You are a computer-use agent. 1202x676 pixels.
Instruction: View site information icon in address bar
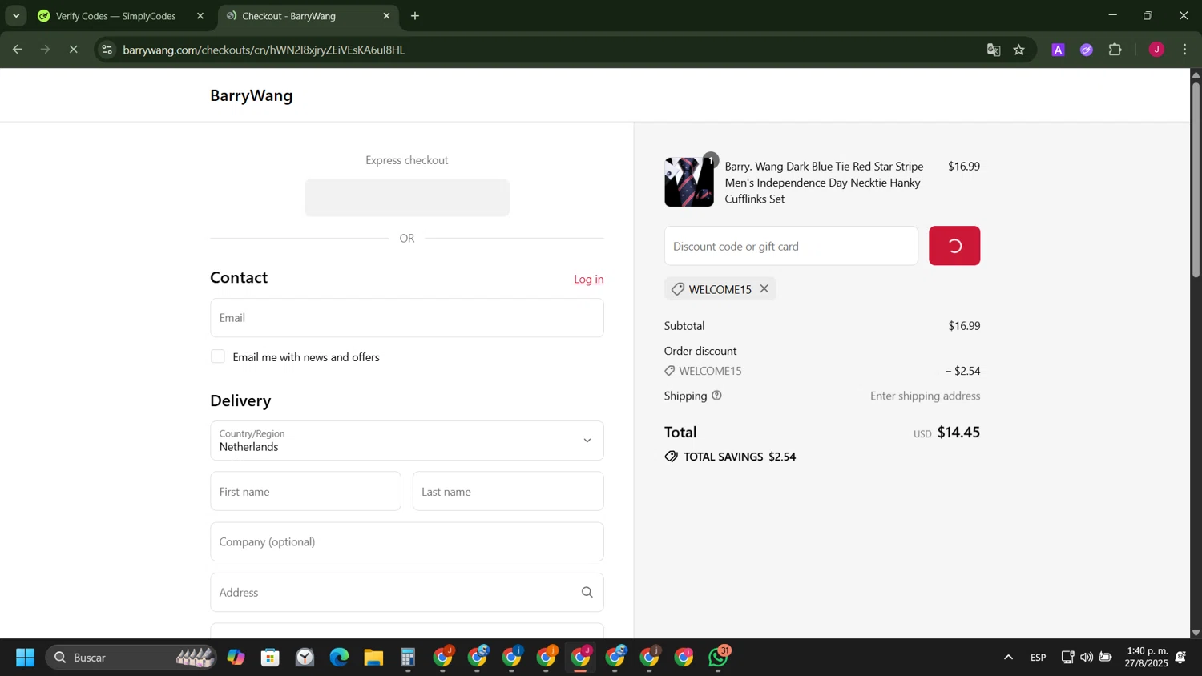(107, 50)
